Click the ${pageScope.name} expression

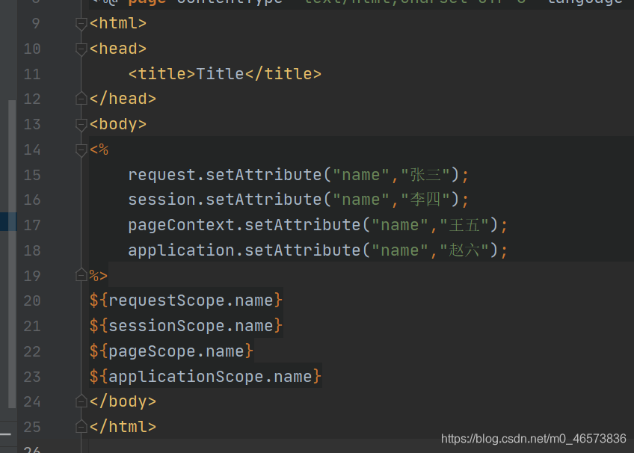[171, 351]
